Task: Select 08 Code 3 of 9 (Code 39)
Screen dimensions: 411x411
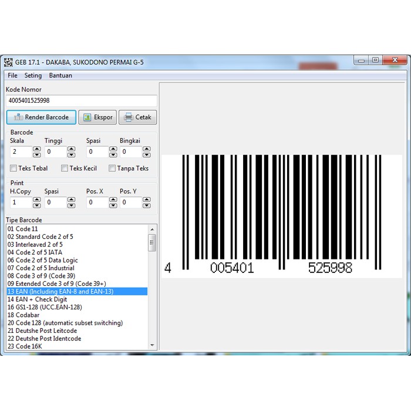Action: (x=77, y=276)
